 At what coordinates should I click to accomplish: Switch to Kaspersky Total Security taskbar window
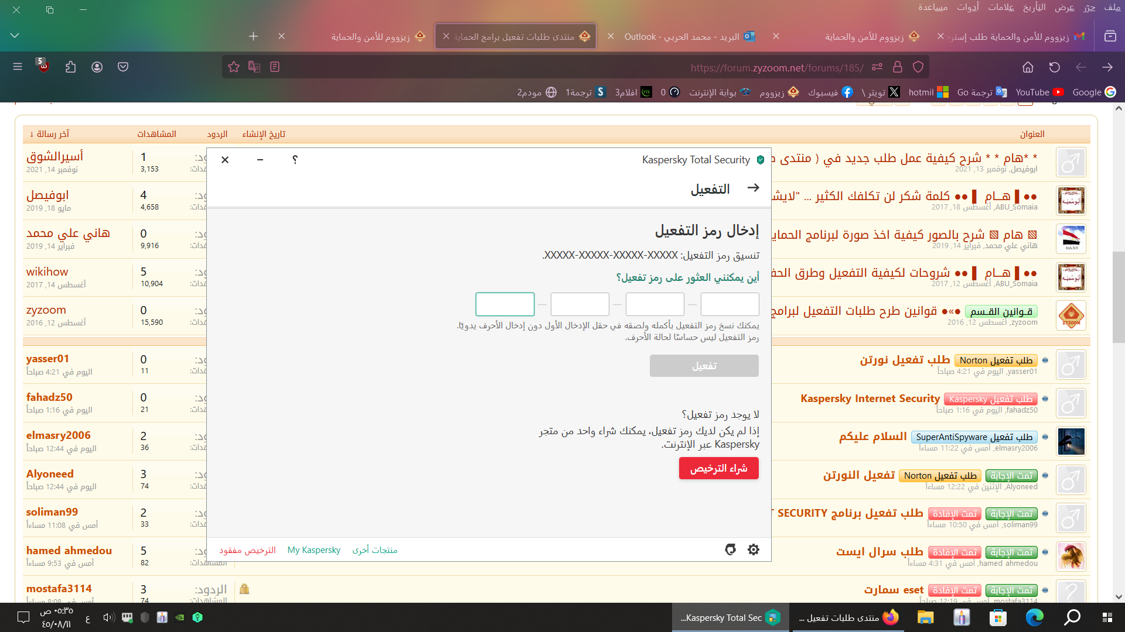[x=730, y=617]
